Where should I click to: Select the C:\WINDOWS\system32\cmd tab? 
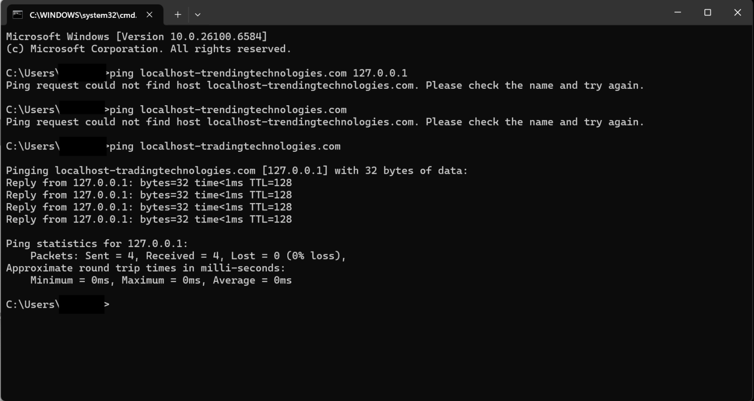[x=83, y=15]
